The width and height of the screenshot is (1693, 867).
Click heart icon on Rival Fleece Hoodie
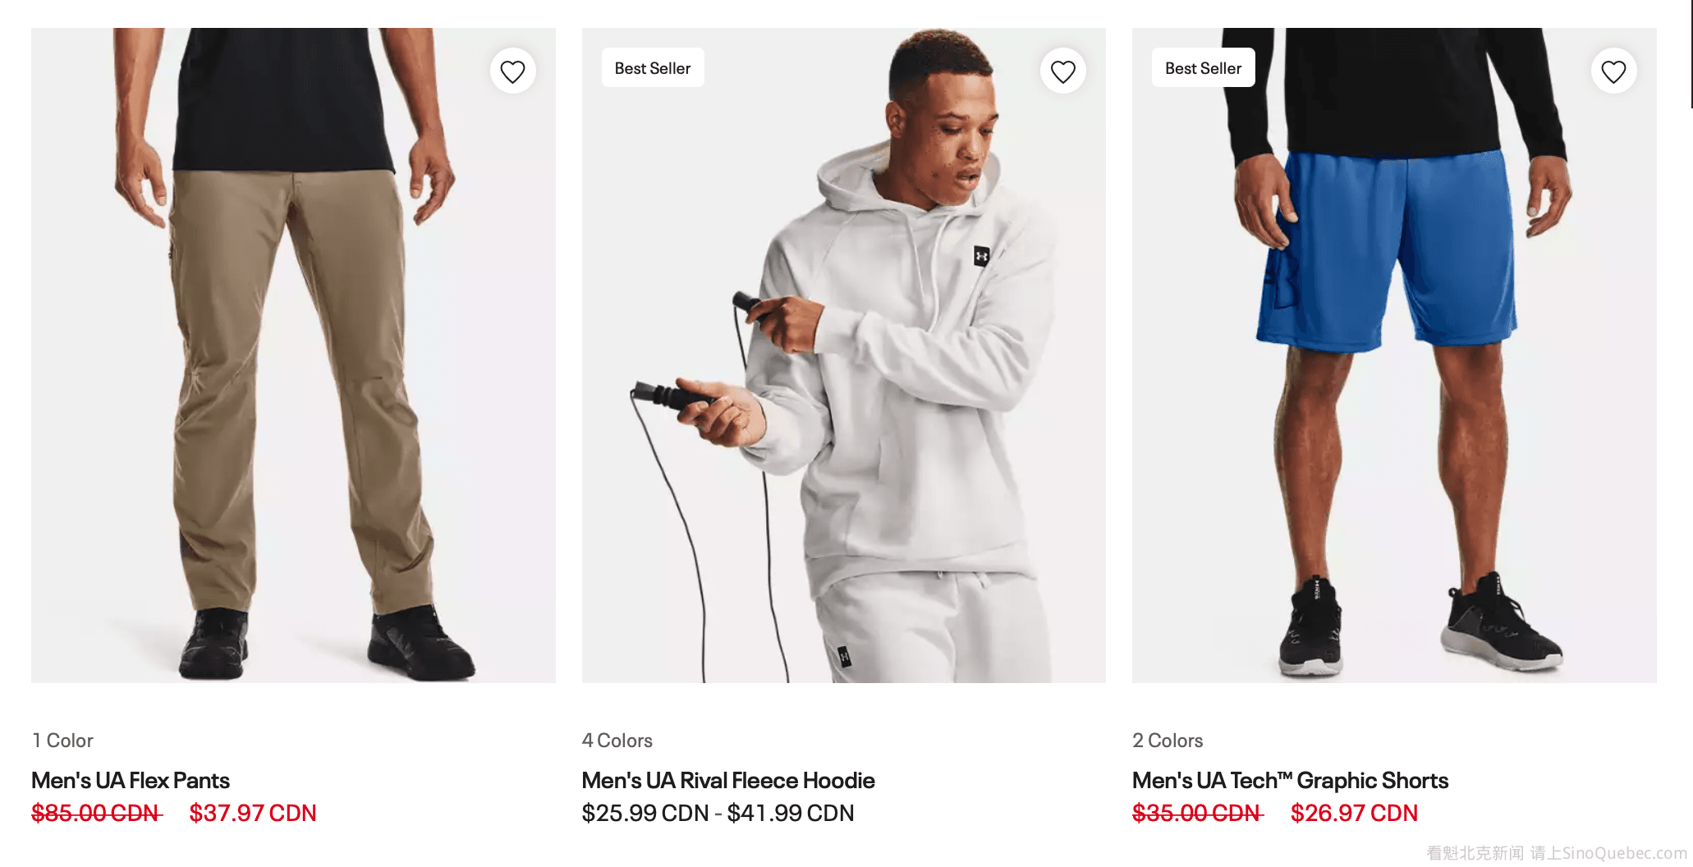pos(1063,71)
